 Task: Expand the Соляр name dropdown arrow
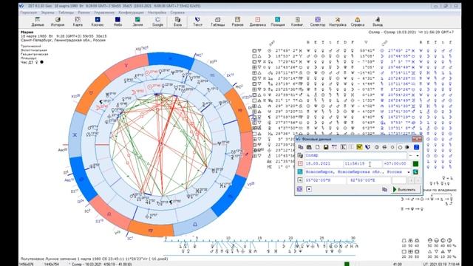coord(418,156)
